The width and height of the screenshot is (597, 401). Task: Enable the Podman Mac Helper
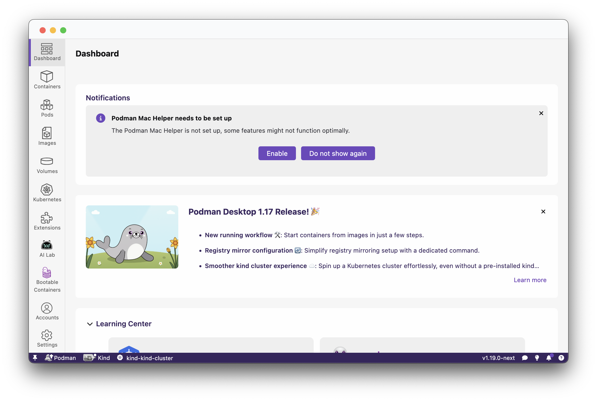(277, 153)
